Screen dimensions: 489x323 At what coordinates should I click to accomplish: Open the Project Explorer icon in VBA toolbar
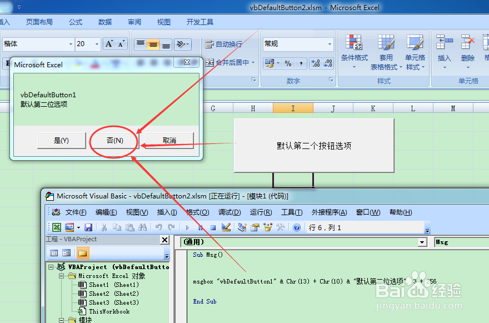[x=242, y=227]
